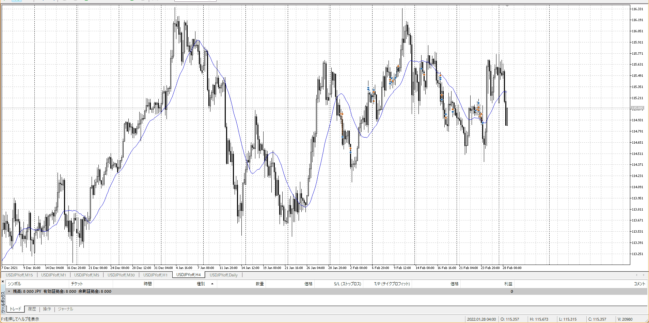Select the USDJPYoff,M5 chart tab
649x323 pixels.
pyautogui.click(x=86, y=275)
